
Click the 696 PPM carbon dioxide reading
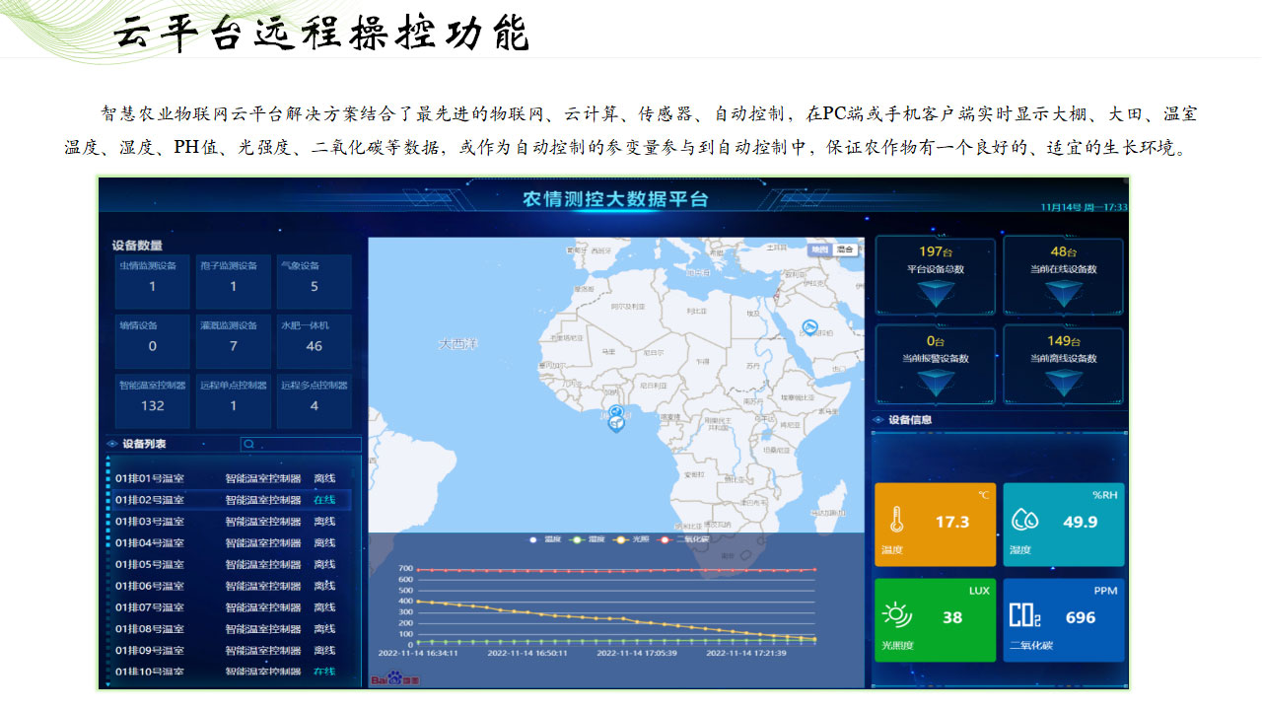1081,617
